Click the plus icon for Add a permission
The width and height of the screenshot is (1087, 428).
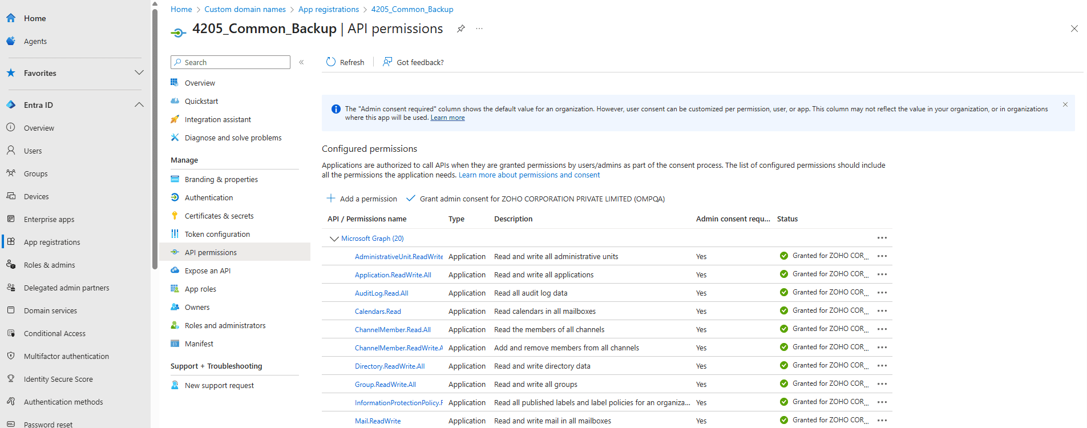(x=330, y=198)
